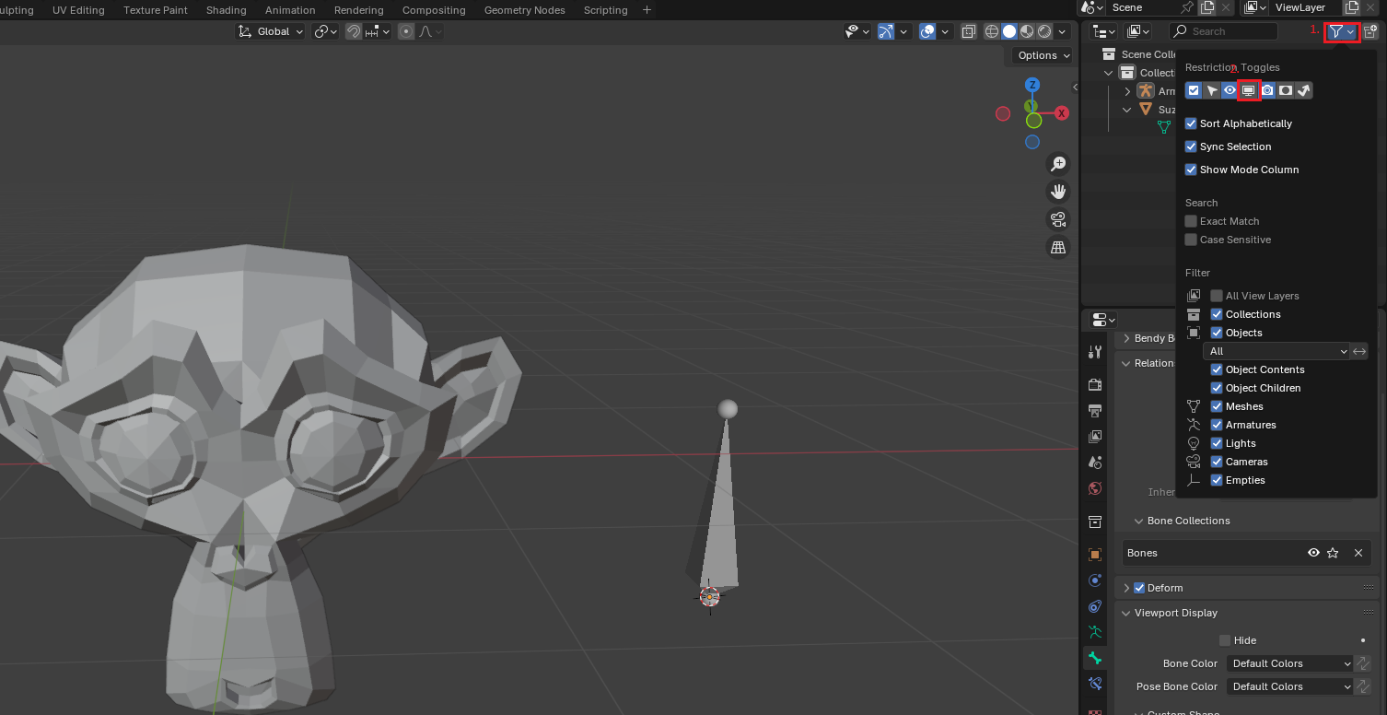Open the Armature data properties tab
This screenshot has height=715, width=1387.
tap(1095, 632)
